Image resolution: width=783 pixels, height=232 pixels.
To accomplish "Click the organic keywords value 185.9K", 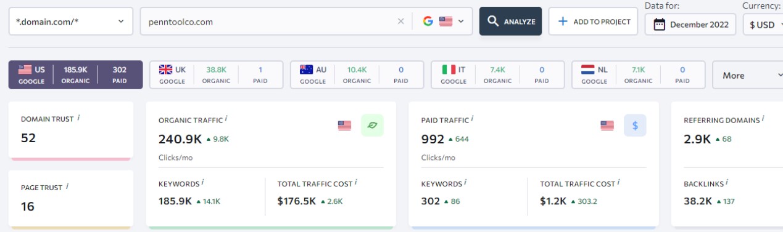I will (x=175, y=201).
